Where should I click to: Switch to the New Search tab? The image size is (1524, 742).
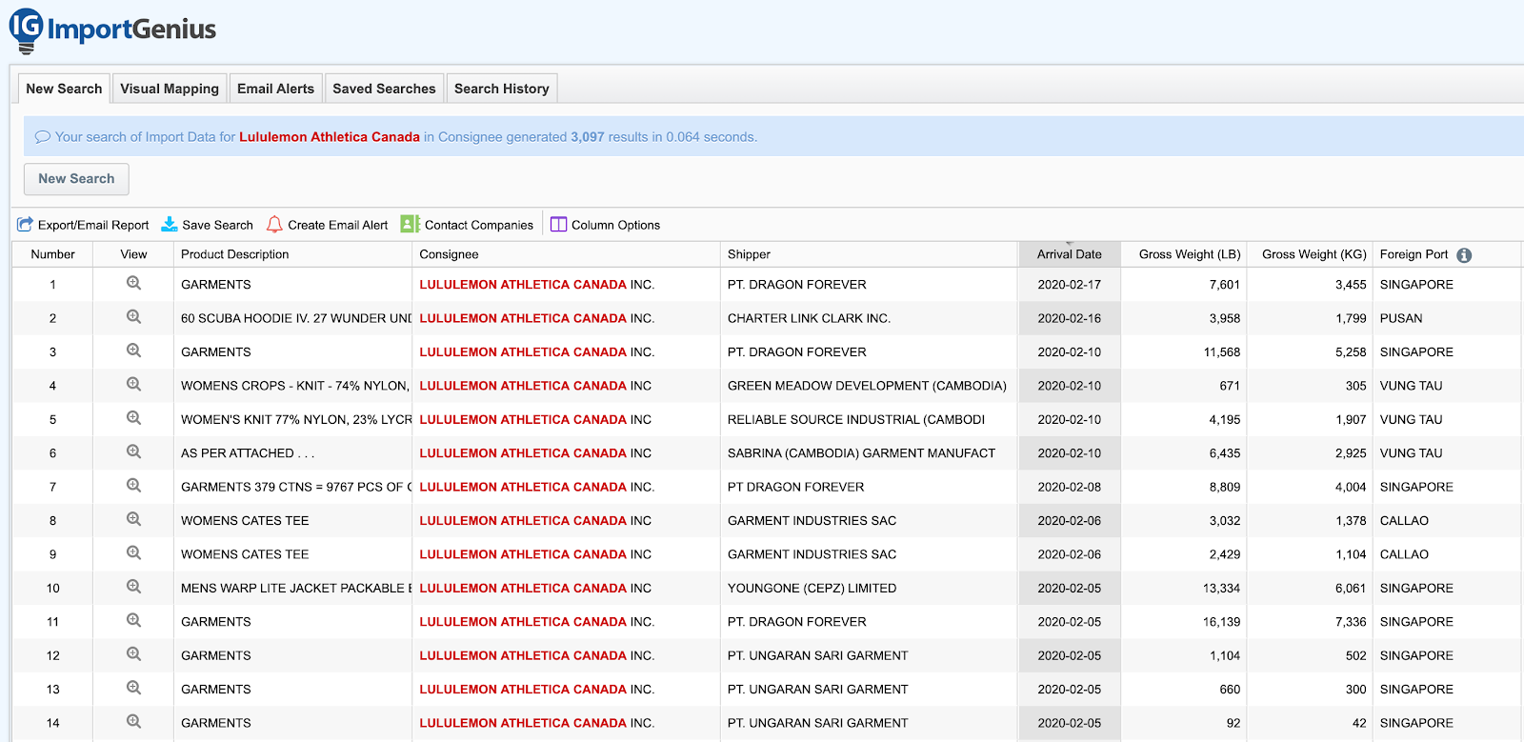click(64, 89)
